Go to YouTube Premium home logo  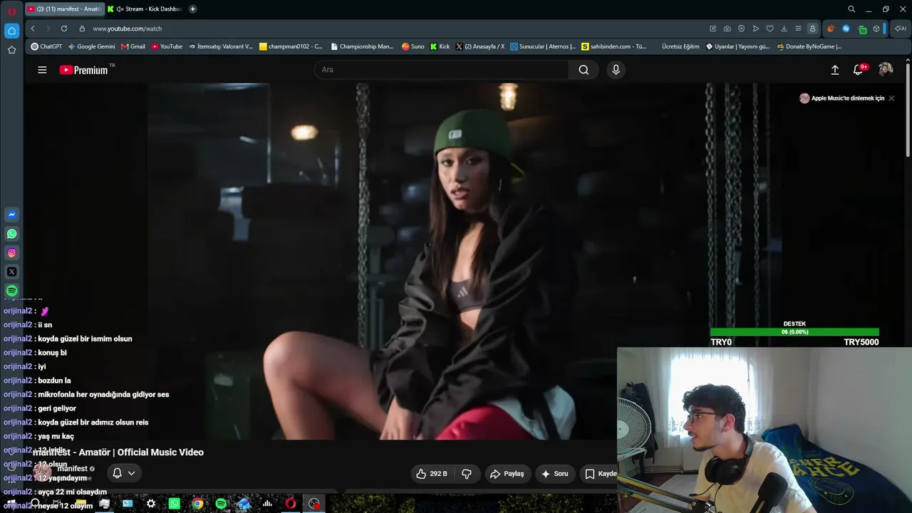83,70
